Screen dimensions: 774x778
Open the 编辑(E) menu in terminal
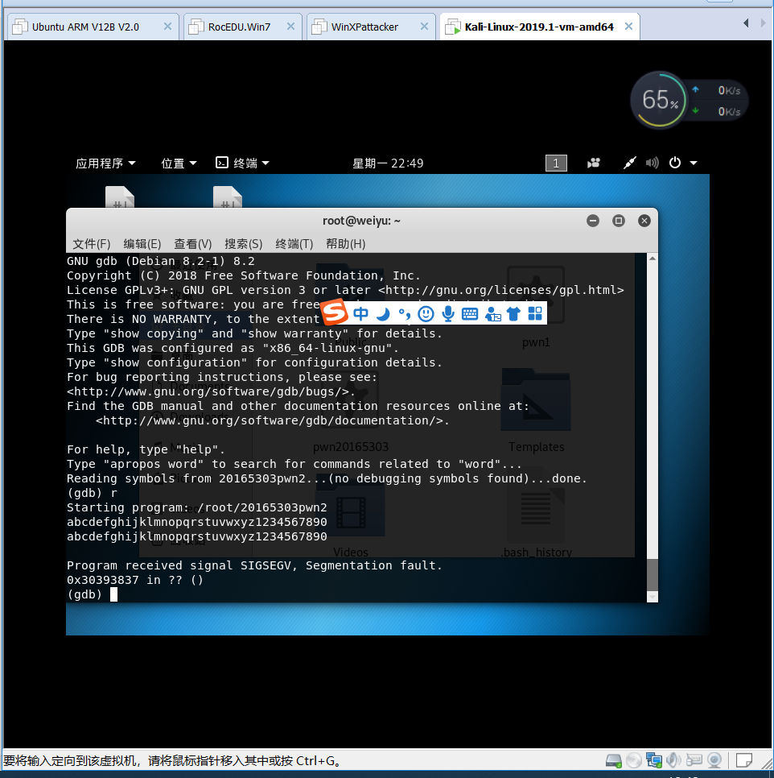(142, 243)
